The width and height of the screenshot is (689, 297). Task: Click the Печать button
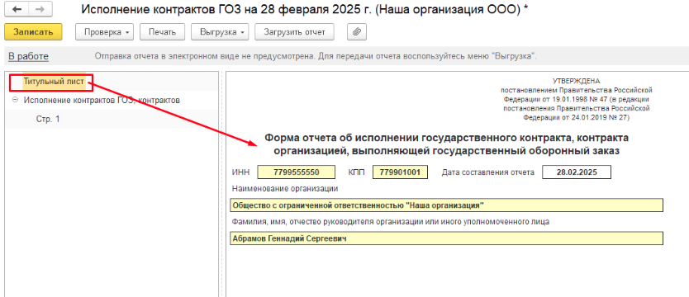pos(162,32)
